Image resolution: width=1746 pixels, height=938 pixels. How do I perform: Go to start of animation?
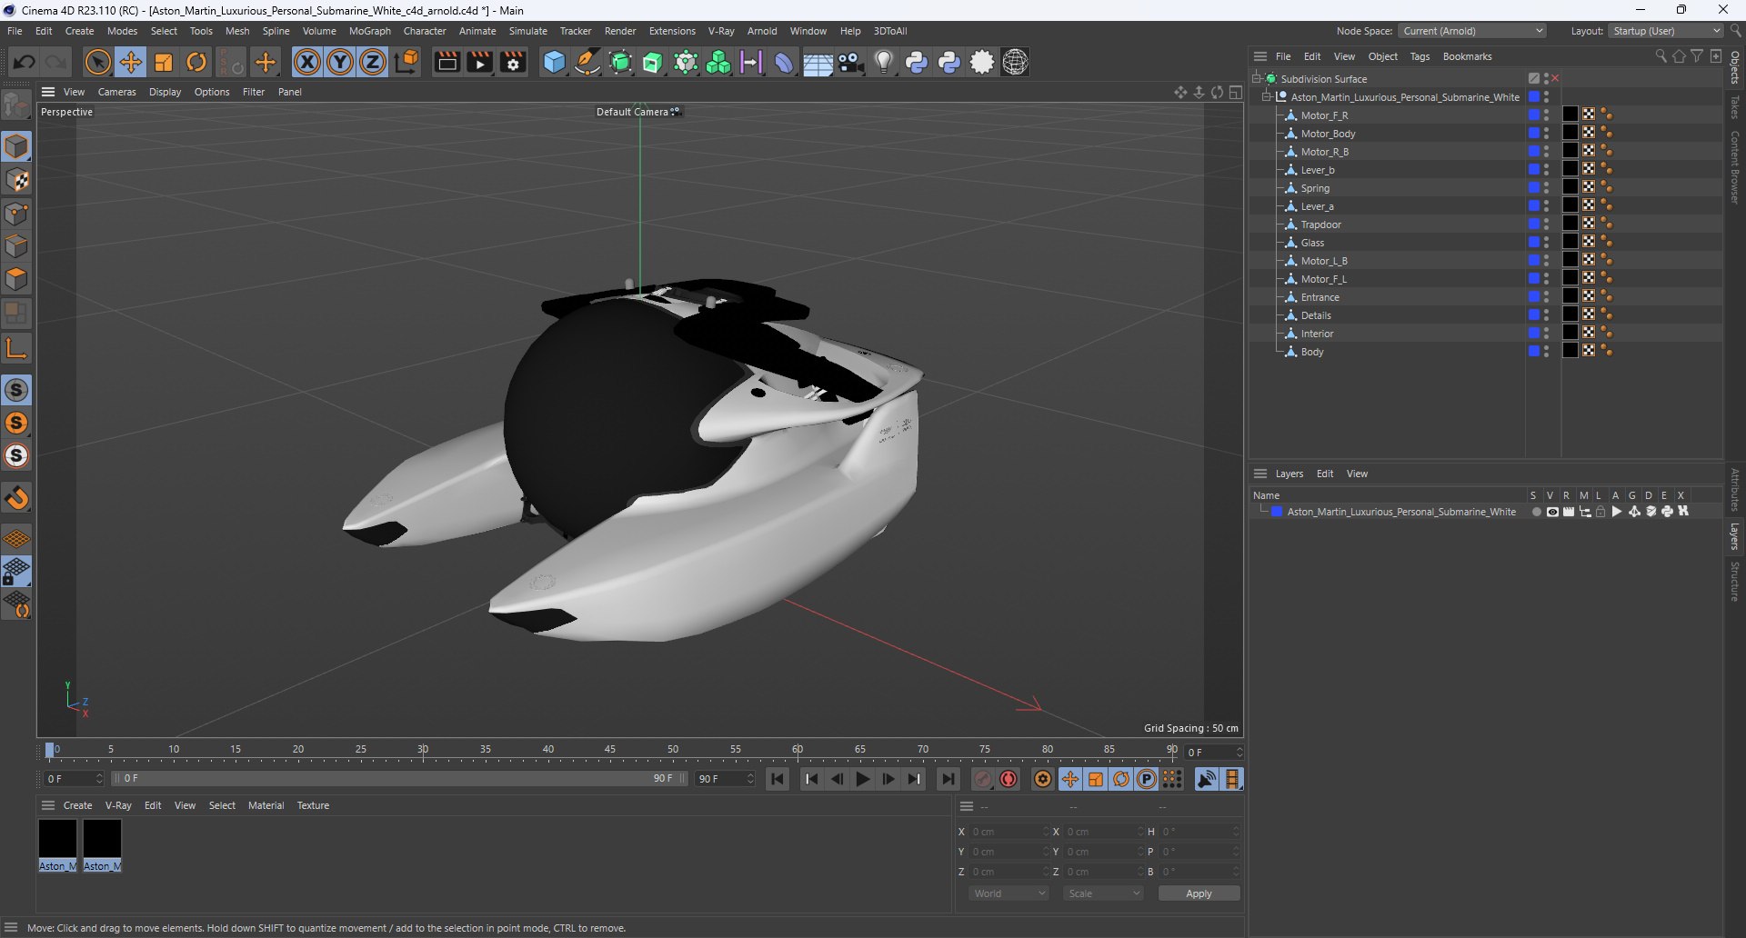[778, 779]
